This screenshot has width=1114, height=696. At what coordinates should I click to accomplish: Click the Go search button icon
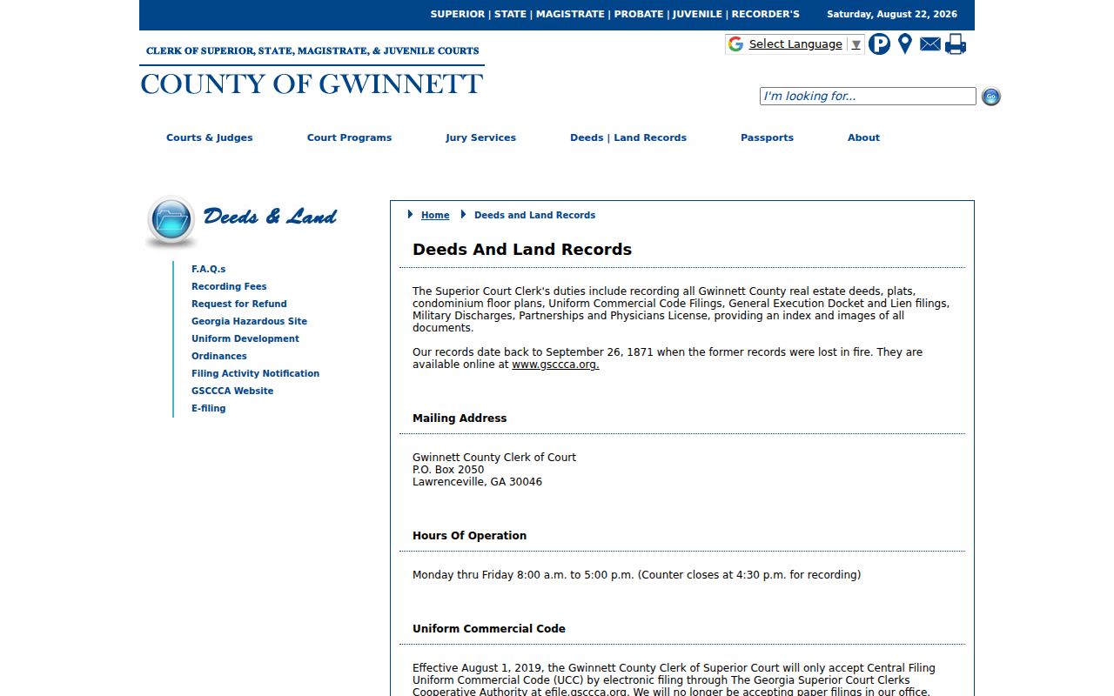pos(991,97)
